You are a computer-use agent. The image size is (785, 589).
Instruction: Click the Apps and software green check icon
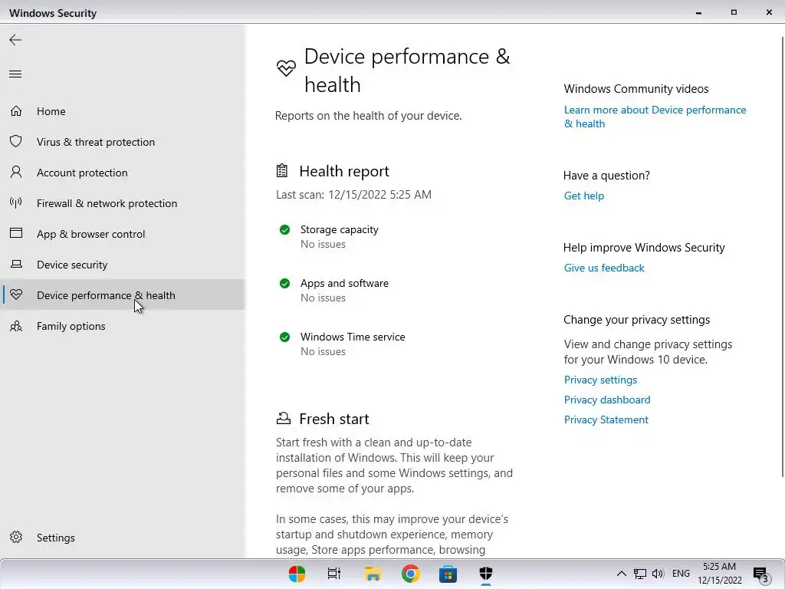click(x=284, y=284)
